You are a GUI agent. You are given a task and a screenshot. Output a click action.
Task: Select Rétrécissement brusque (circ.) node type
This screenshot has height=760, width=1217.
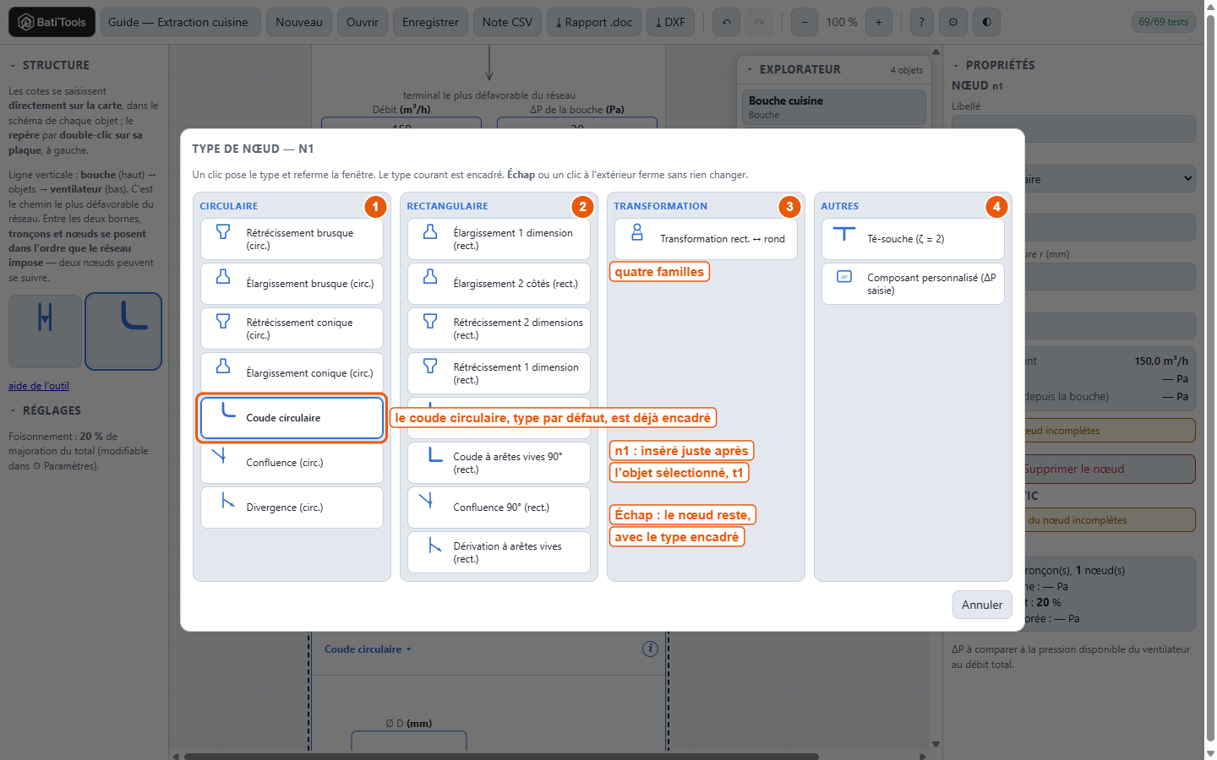tap(292, 239)
